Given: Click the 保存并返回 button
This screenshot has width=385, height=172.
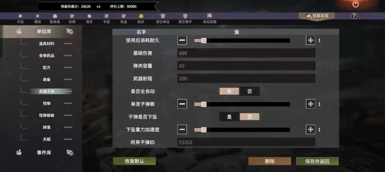Looking at the screenshot, I should tap(317, 161).
